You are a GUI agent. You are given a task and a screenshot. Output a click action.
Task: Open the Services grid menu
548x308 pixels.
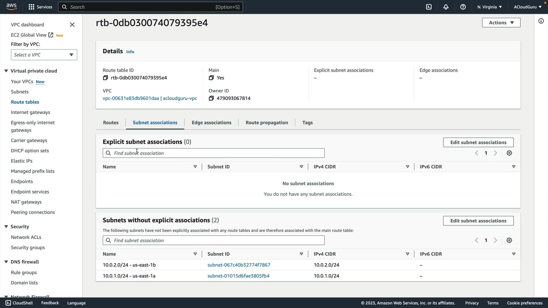(x=40, y=7)
